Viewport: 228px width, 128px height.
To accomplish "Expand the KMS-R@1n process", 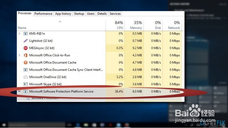I will click(x=19, y=34).
